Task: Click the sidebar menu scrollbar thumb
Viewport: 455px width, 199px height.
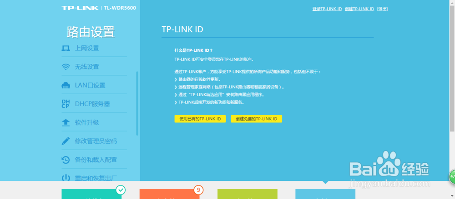Action: point(137,103)
